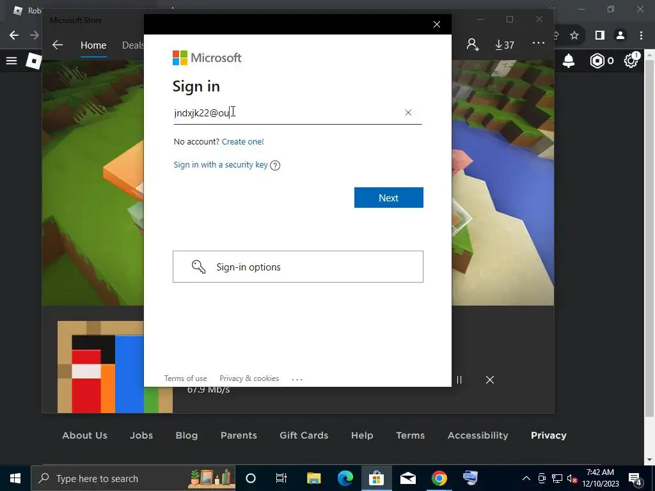Click the Roblox logo icon
This screenshot has height=491, width=655.
(35, 61)
